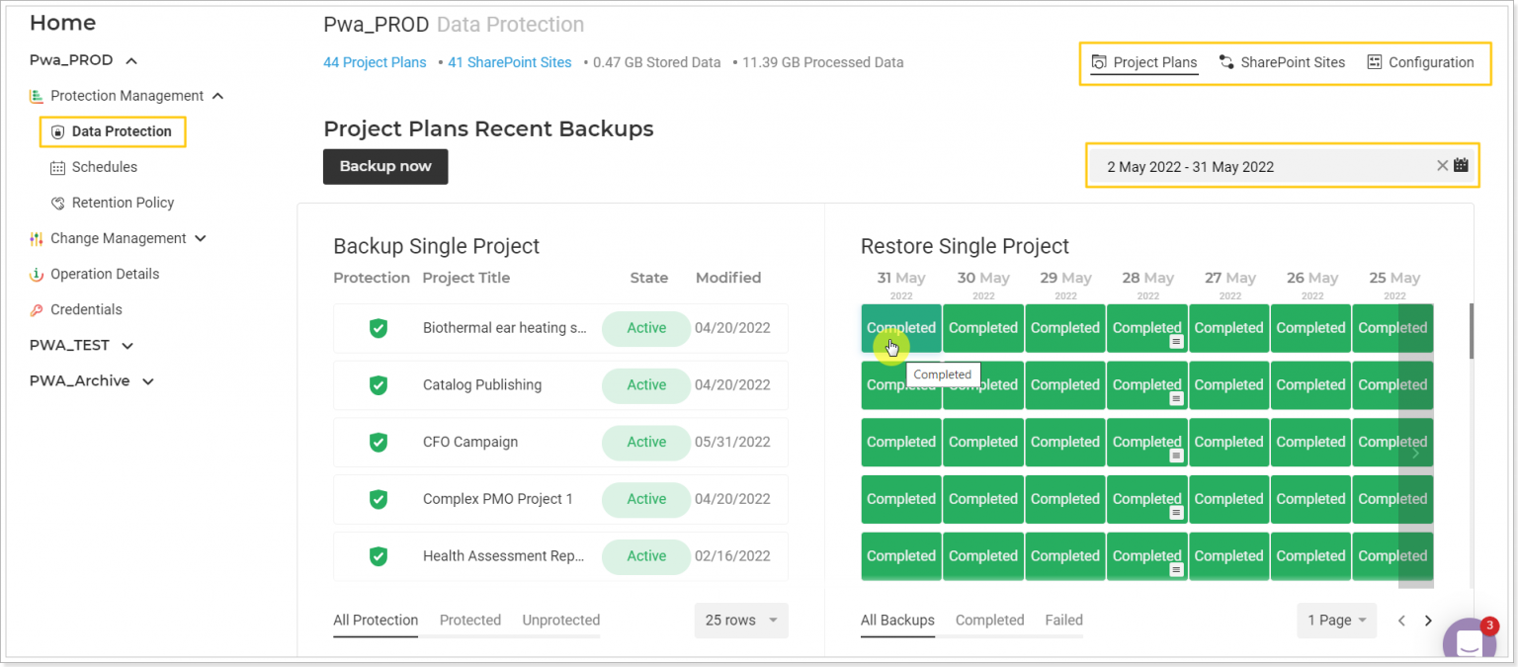Toggle Active state for Complex PMO Project 1
Screen dimensions: 1518x667
click(x=645, y=499)
